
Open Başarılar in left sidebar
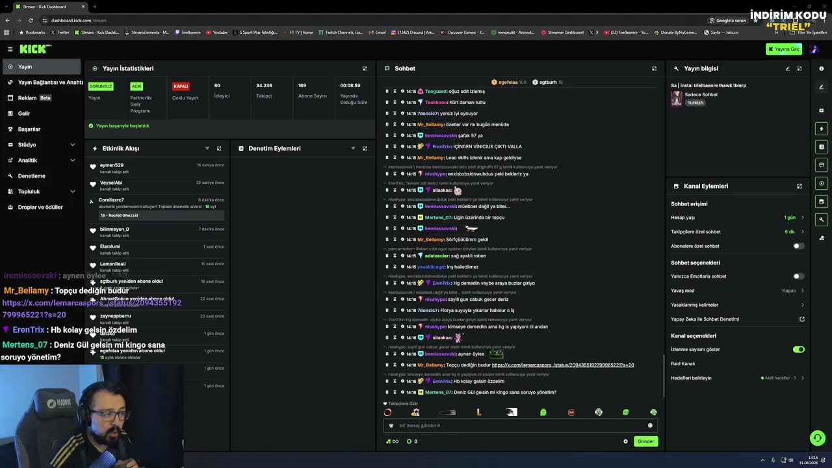pyautogui.click(x=42, y=129)
